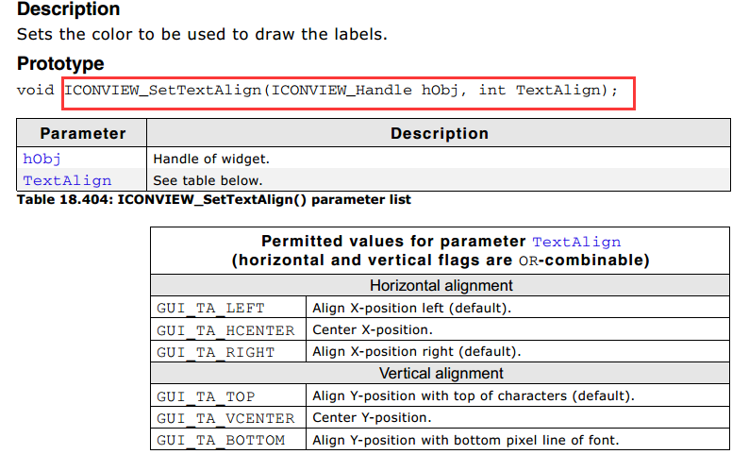Click the 'Center Y-position.' description text

372,418
